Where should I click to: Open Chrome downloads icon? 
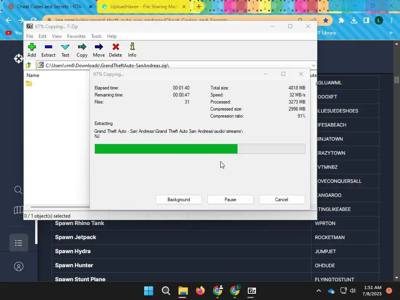tap(354, 20)
